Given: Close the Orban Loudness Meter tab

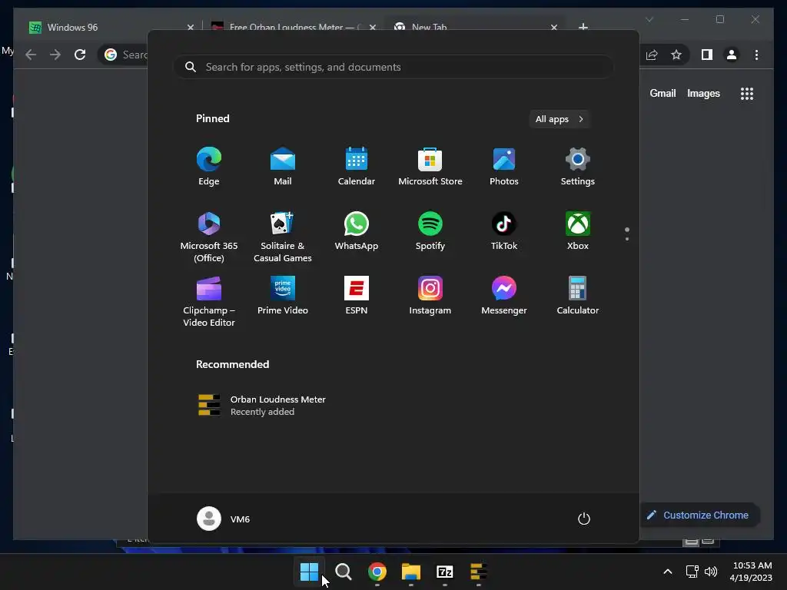Looking at the screenshot, I should pos(373,27).
